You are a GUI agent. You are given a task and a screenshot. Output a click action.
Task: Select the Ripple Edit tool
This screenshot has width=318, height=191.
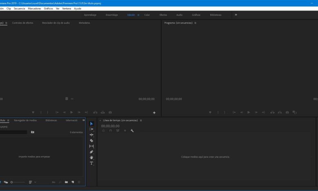click(91, 135)
